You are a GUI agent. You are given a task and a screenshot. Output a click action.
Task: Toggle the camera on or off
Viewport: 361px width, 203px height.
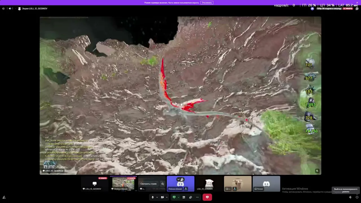click(x=162, y=197)
